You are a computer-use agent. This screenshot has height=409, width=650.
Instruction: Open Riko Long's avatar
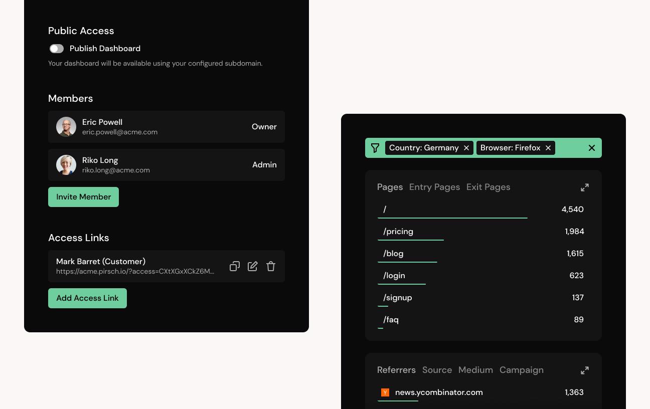pyautogui.click(x=66, y=165)
